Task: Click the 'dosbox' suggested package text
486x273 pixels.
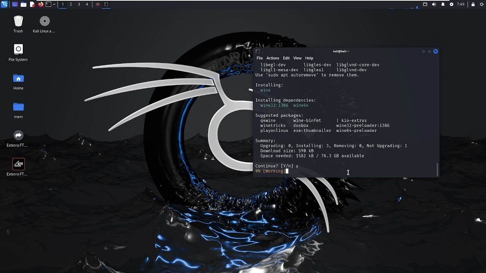Action: [x=301, y=126]
